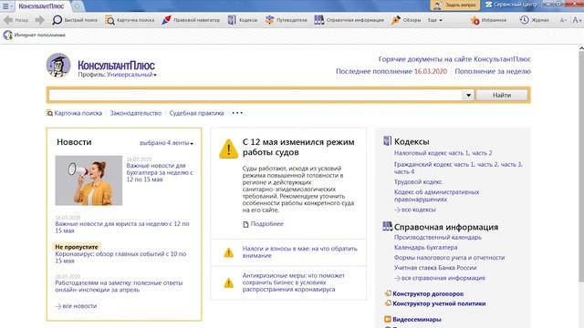This screenshot has width=584, height=328.
Task: Open the main hamburger menu
Action: pyautogui.click(x=6, y=6)
